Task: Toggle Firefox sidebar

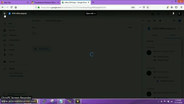Action: pyautogui.click(x=176, y=7)
